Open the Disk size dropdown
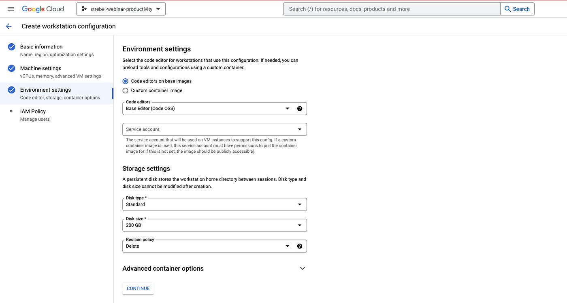567x303 pixels. click(214, 225)
